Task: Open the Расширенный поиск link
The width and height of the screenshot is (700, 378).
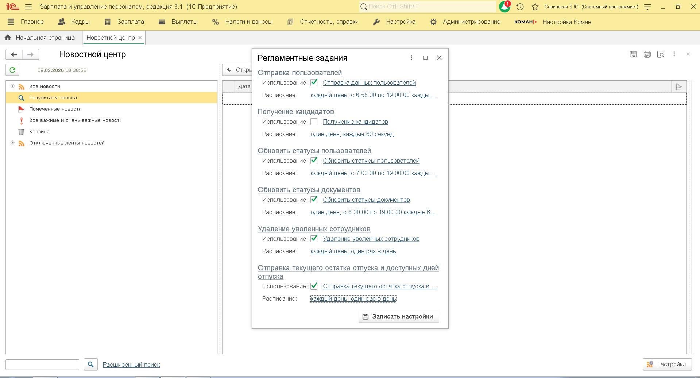Action: tap(131, 364)
